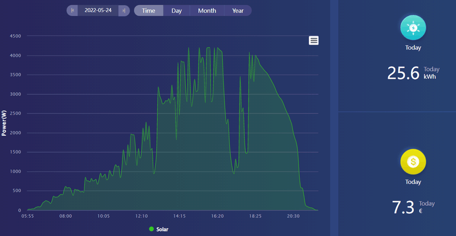
Task: Click the 20:30 time axis label
Action: pos(293,216)
